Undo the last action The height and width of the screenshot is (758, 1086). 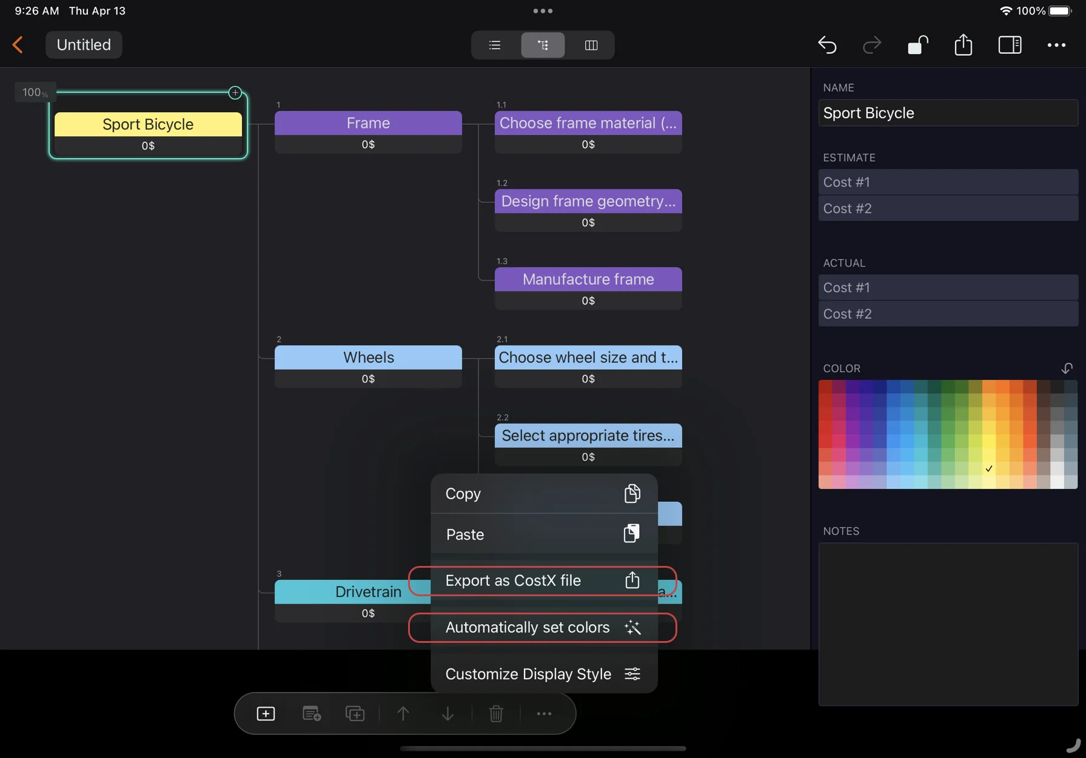point(827,45)
